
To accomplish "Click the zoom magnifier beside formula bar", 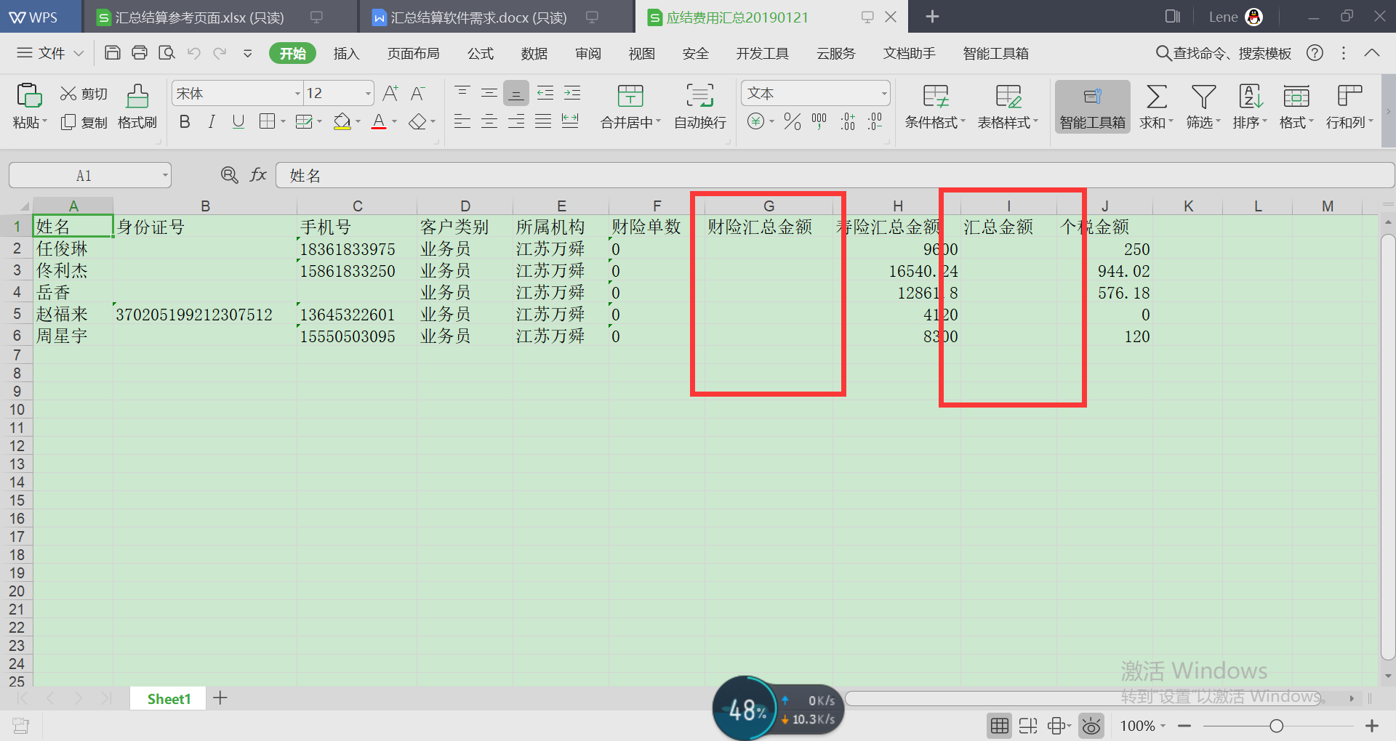I will click(x=229, y=174).
